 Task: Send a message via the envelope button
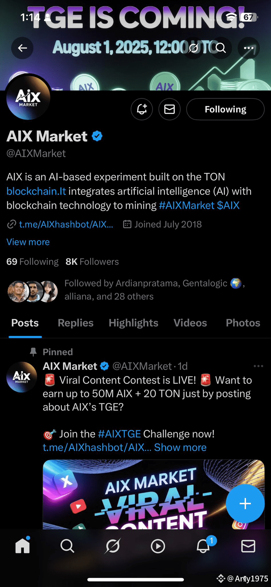click(170, 109)
